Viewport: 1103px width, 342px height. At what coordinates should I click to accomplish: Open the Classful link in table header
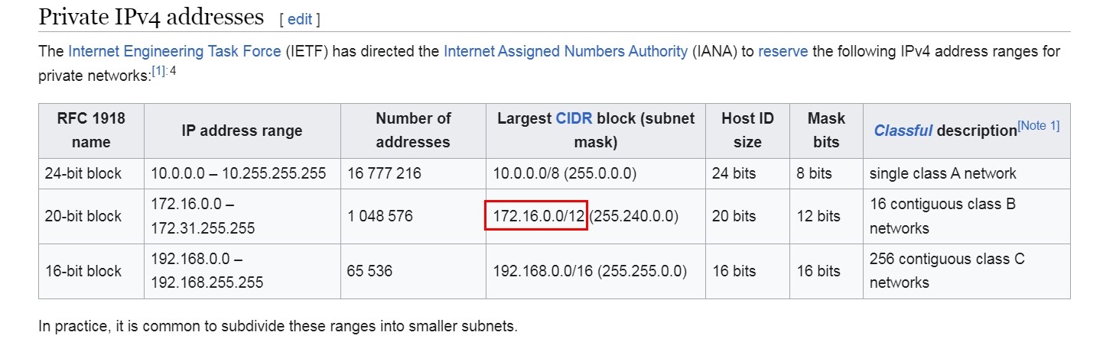click(903, 131)
